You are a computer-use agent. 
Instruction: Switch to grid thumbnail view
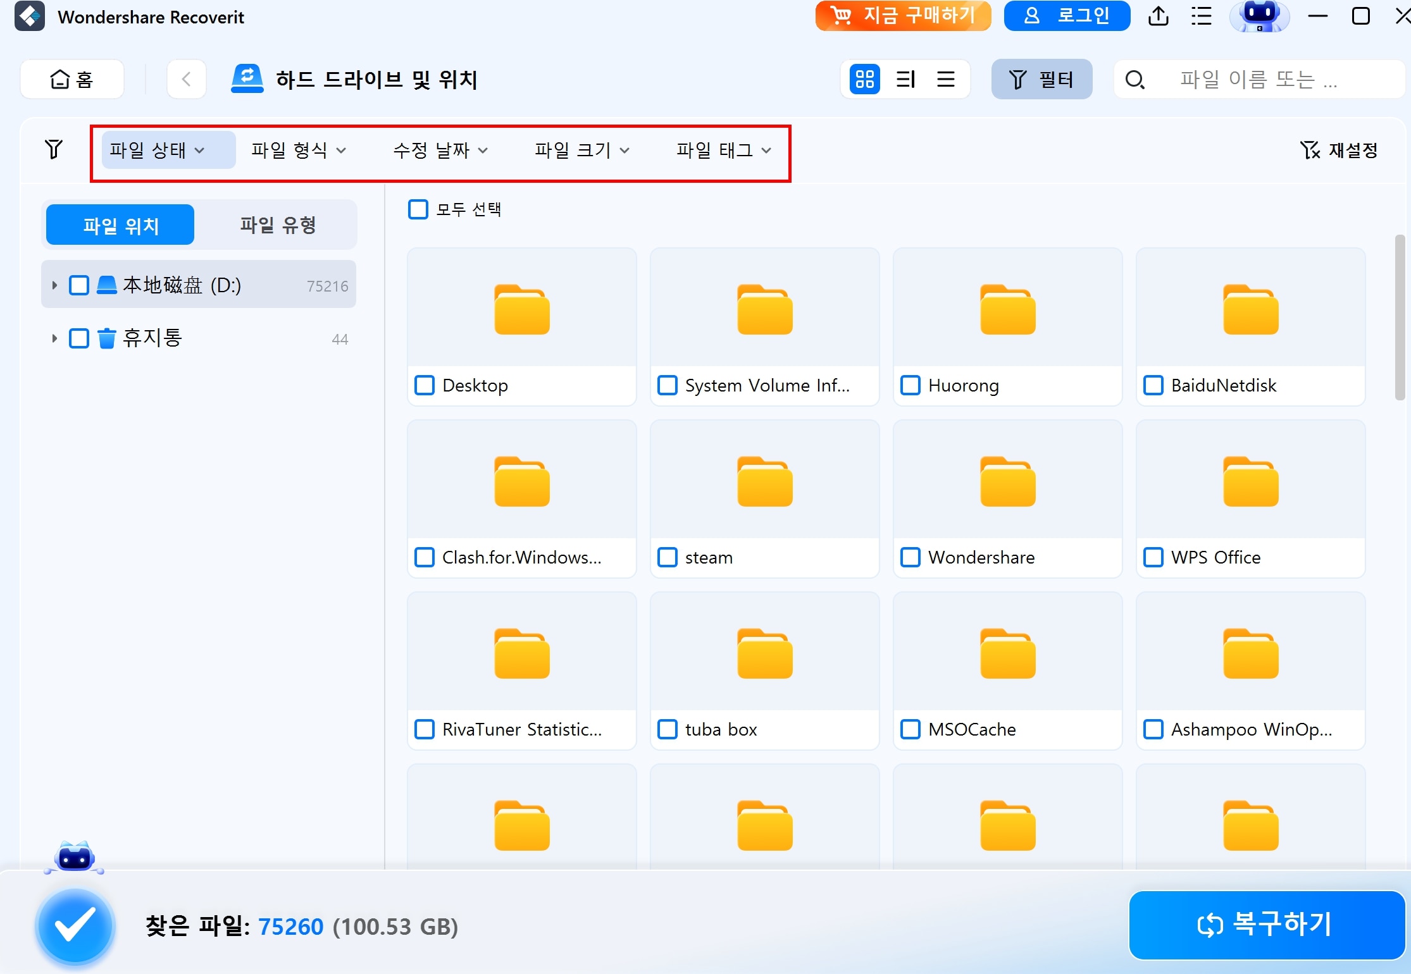pos(864,80)
